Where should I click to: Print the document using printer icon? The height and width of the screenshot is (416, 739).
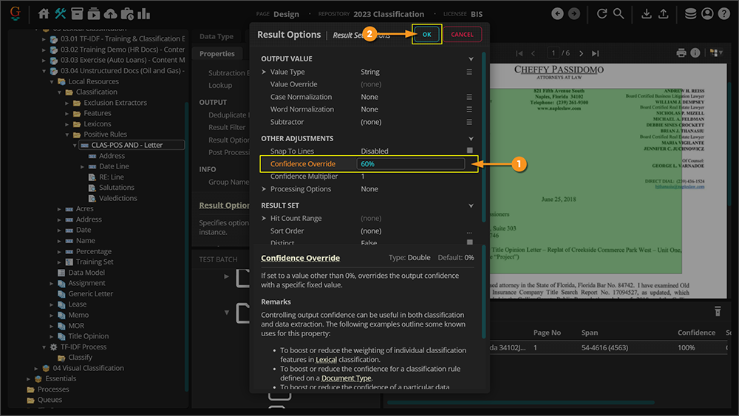point(681,53)
